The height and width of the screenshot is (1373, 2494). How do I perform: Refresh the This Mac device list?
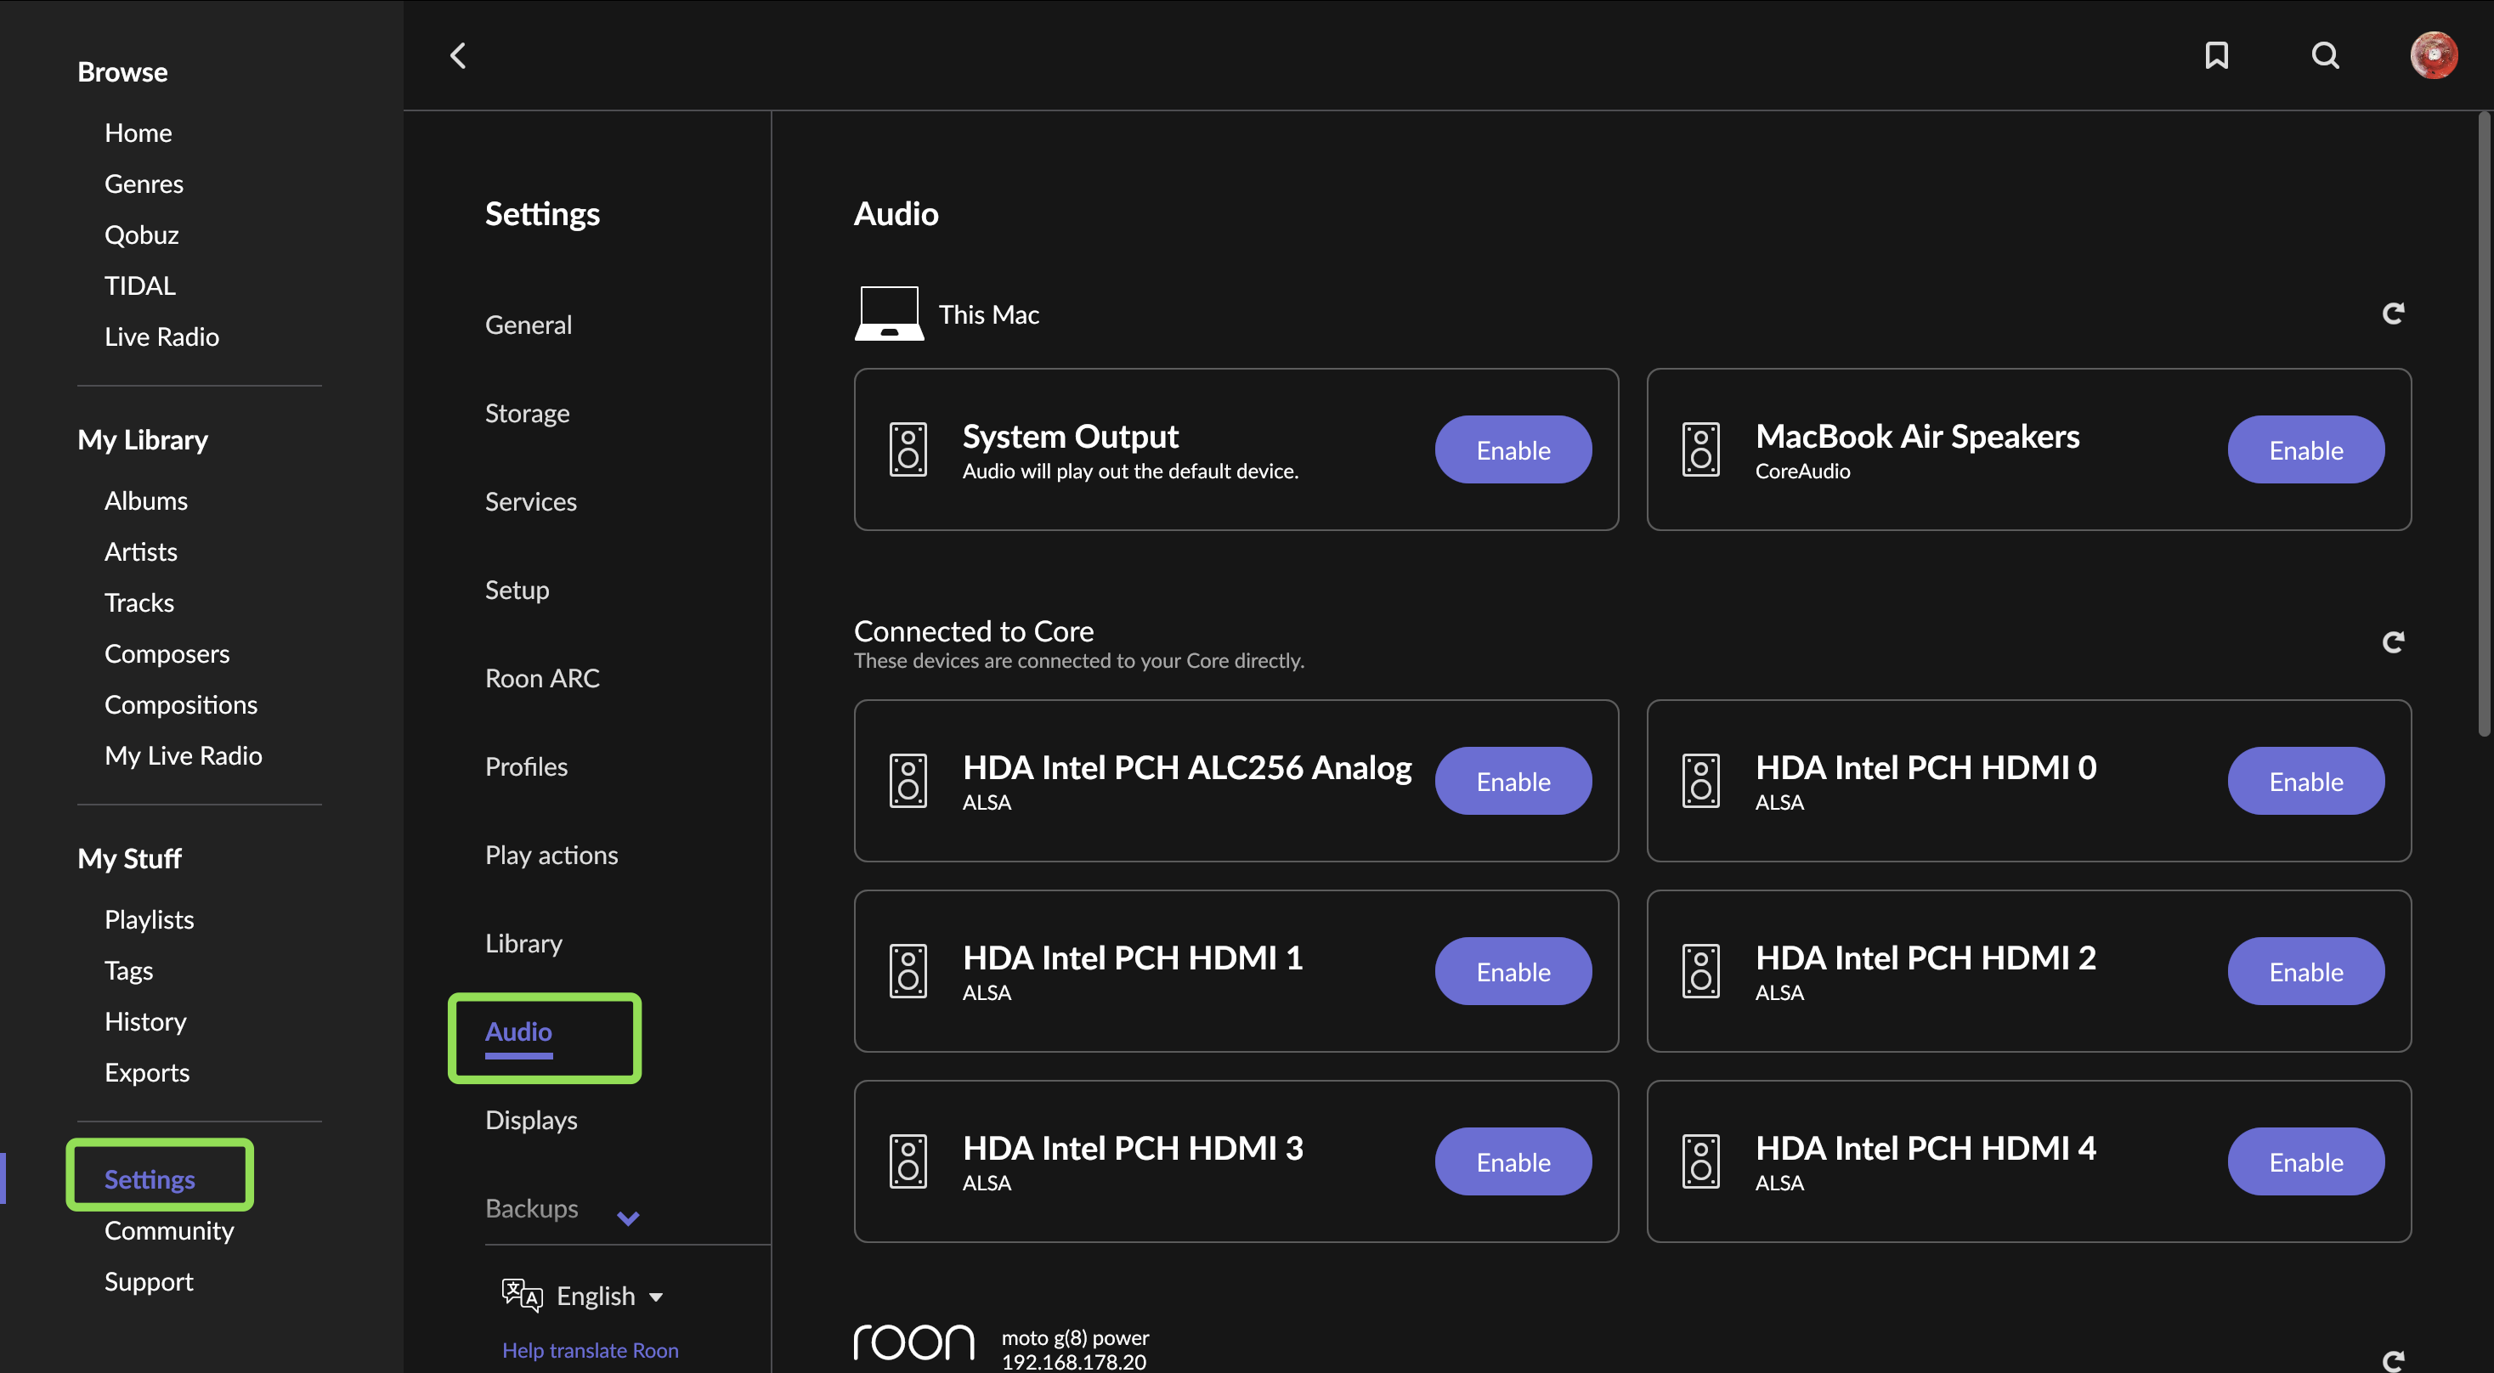click(x=2392, y=313)
